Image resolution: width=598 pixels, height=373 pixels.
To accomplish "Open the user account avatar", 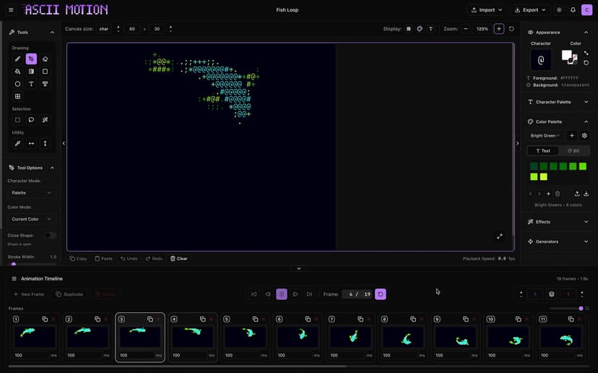I will (586, 10).
